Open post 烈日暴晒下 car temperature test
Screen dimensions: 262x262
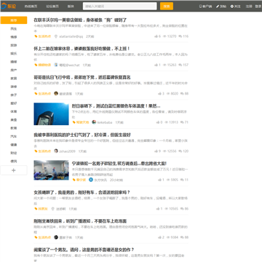116,106
